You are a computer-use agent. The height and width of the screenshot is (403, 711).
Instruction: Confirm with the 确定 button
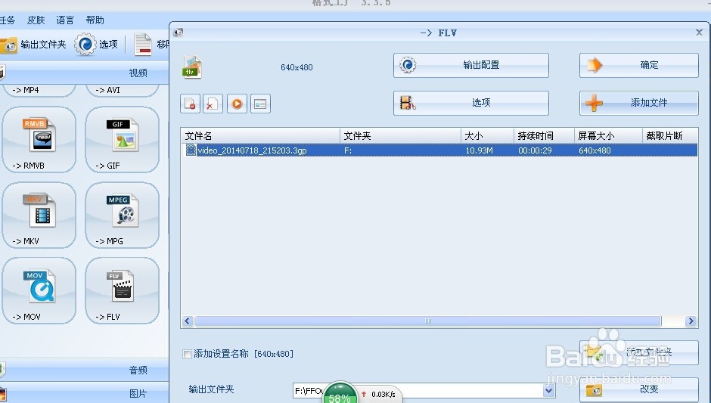click(638, 65)
